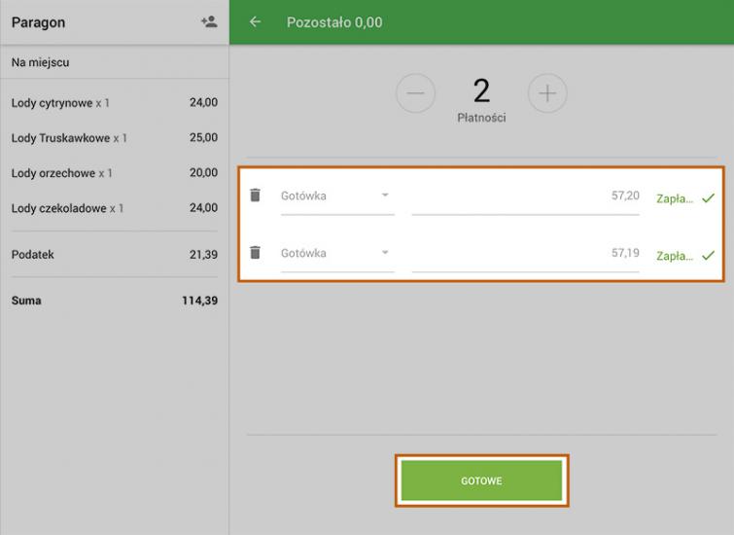Select the Lody cytrynowe receipt item
734x535 pixels.
[x=114, y=103]
